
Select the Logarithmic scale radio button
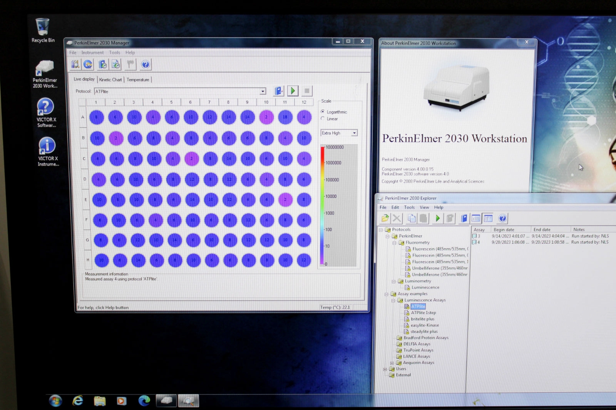tap(323, 111)
